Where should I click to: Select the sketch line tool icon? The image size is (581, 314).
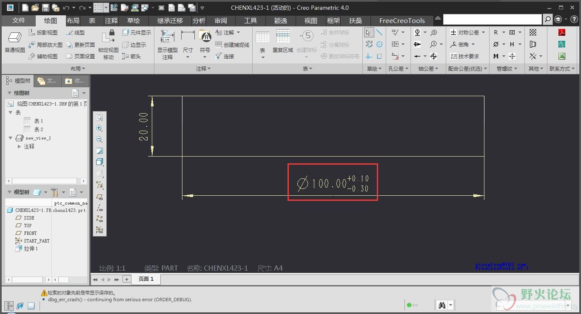point(379,32)
